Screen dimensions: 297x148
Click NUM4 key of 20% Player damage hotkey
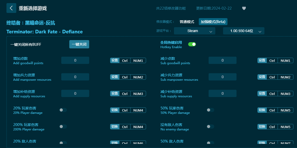[138, 110]
